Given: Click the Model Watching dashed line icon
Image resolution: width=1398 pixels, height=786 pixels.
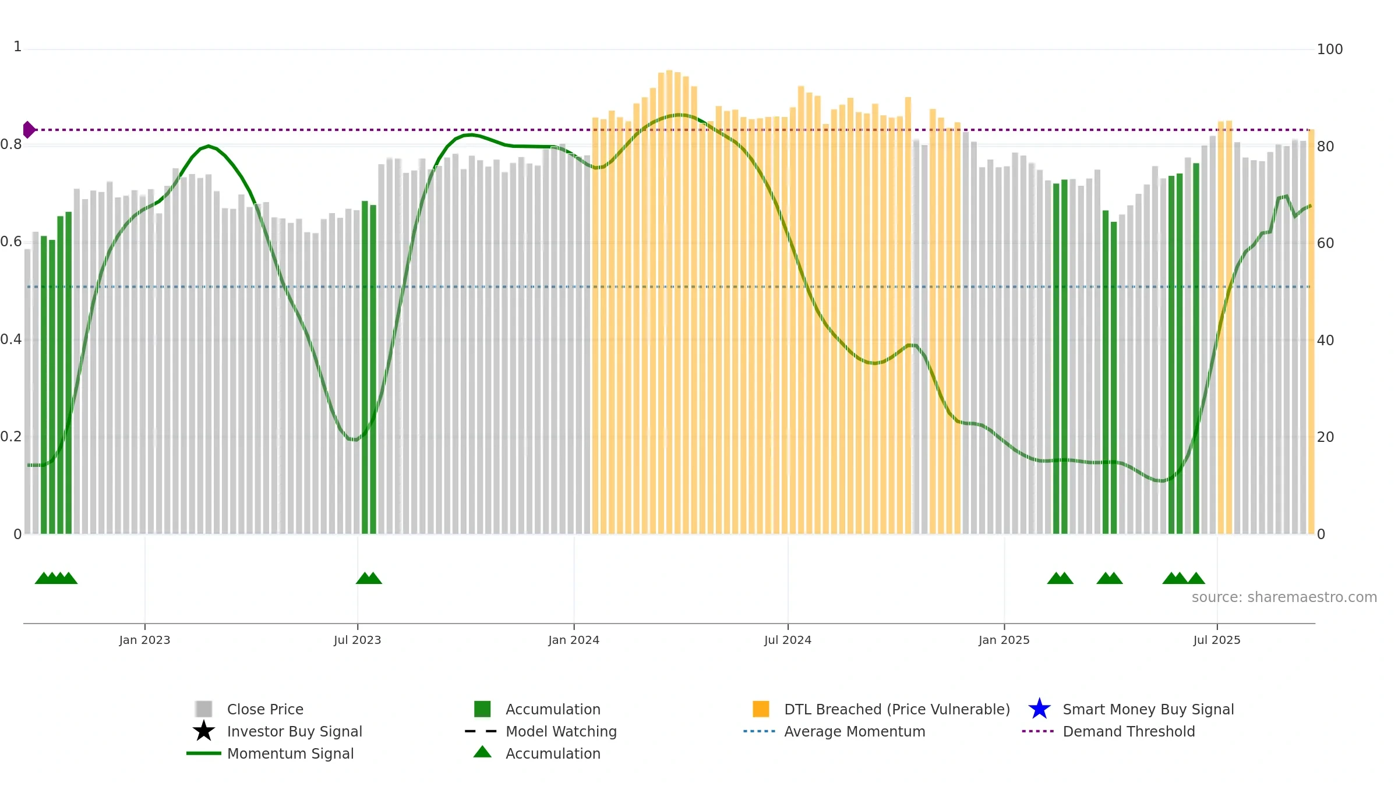Looking at the screenshot, I should tap(481, 731).
